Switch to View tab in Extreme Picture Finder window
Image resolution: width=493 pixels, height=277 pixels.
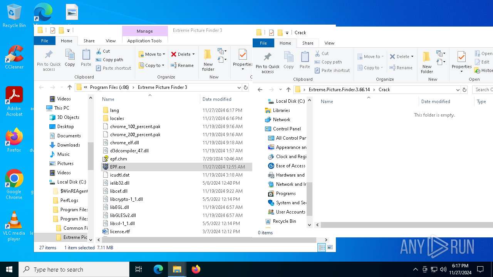point(111,41)
